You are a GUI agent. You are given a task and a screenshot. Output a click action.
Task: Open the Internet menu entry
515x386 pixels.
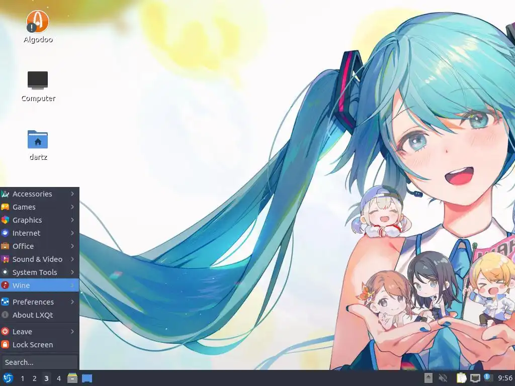click(x=39, y=233)
